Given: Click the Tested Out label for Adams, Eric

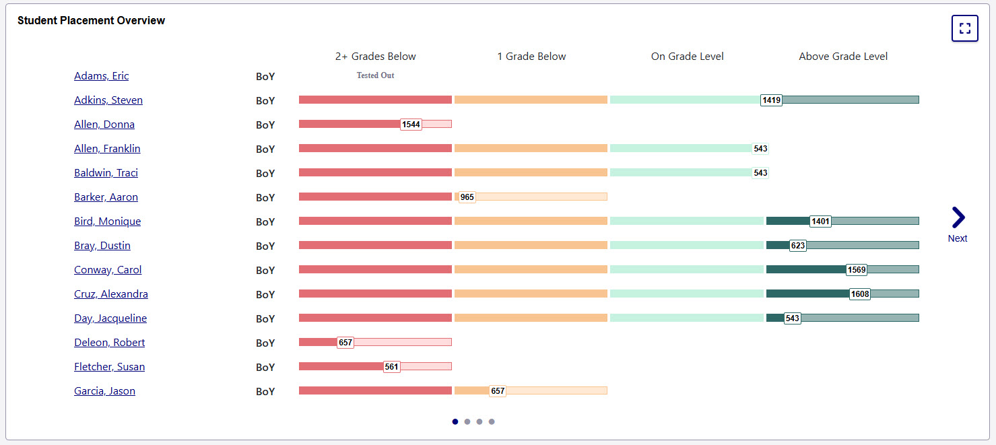Looking at the screenshot, I should coord(375,75).
